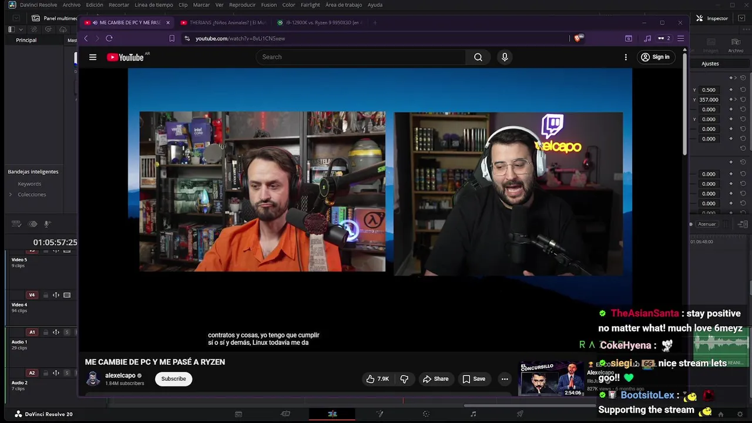The image size is (752, 423).
Task: Open the Marcar menu
Action: pyautogui.click(x=202, y=5)
